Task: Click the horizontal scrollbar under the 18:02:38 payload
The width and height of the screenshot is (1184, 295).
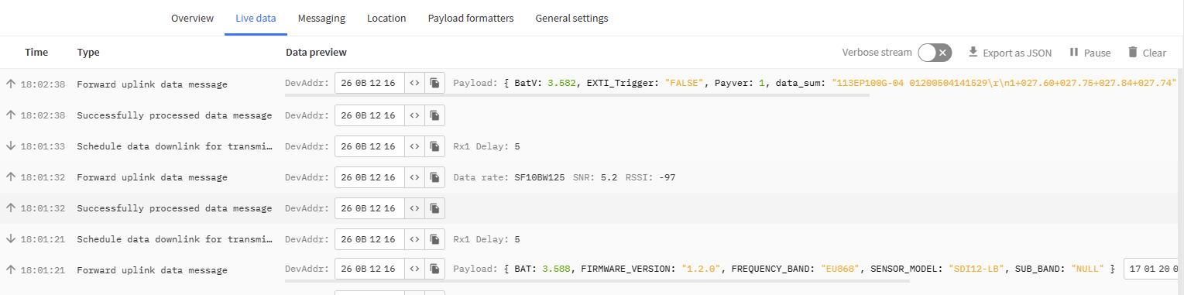Action: (x=577, y=96)
